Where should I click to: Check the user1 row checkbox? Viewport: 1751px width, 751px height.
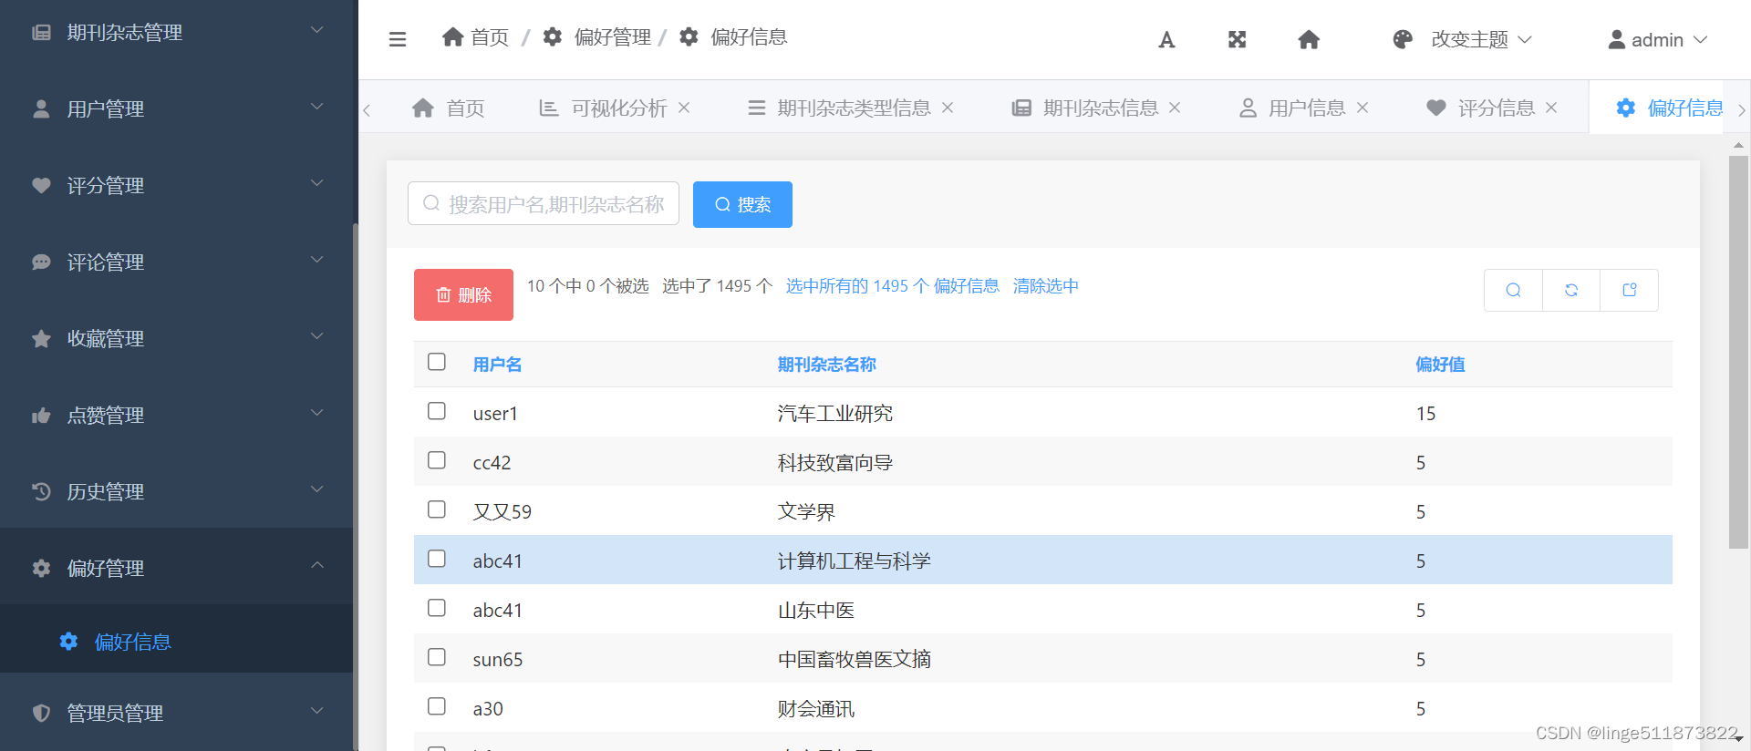[437, 411]
